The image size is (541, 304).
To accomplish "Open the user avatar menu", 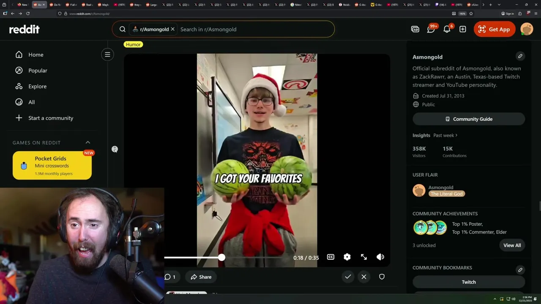I will pyautogui.click(x=527, y=29).
